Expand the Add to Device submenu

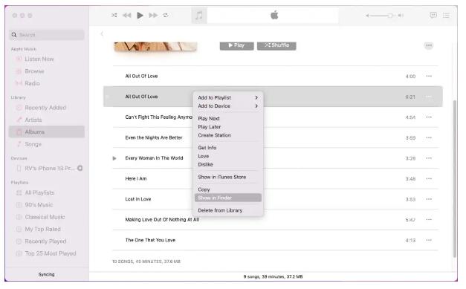pos(228,106)
